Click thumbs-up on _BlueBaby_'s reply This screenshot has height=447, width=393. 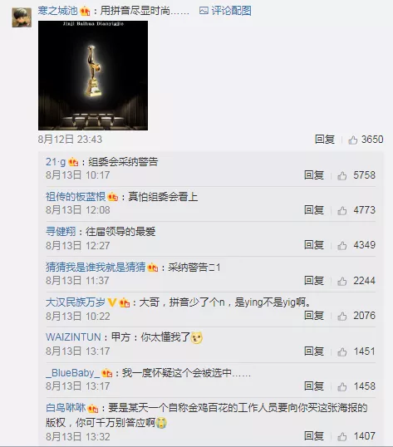(x=342, y=386)
